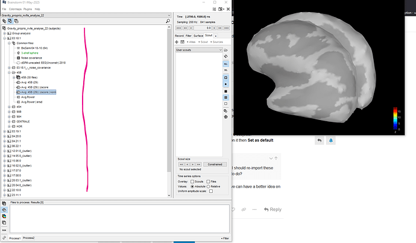This screenshot has width=416, height=243.
Task: Select matrix files icon in process panel
Action: point(4,222)
